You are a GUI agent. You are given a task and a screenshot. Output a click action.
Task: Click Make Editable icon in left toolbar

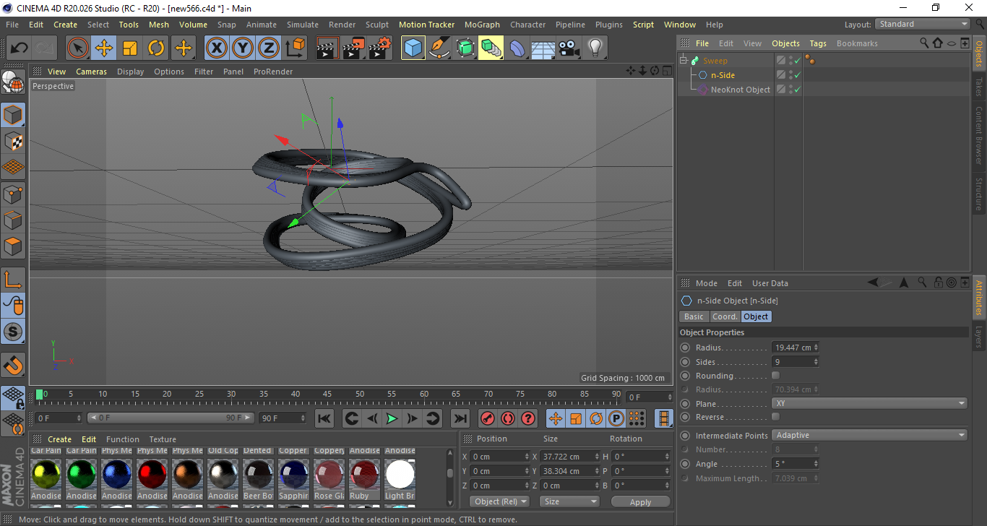[x=14, y=82]
